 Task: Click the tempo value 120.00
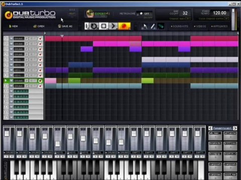tap(219, 13)
